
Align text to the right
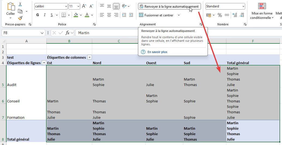tap(116, 15)
